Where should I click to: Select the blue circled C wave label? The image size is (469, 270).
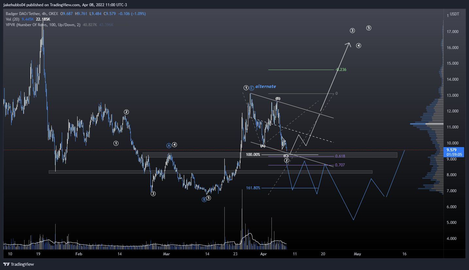click(252, 88)
